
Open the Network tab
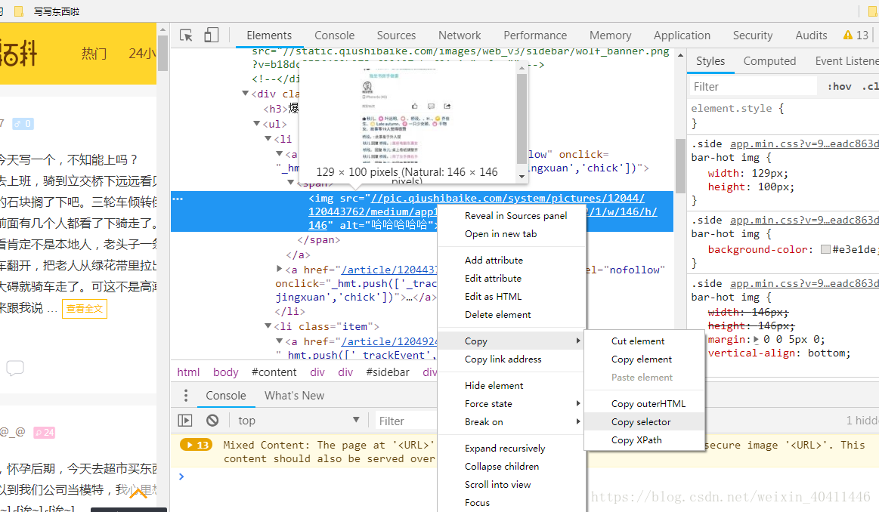point(460,35)
